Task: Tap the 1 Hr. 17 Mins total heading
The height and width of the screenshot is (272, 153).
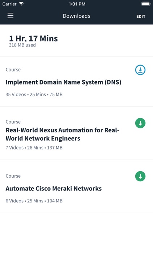Action: (33, 38)
